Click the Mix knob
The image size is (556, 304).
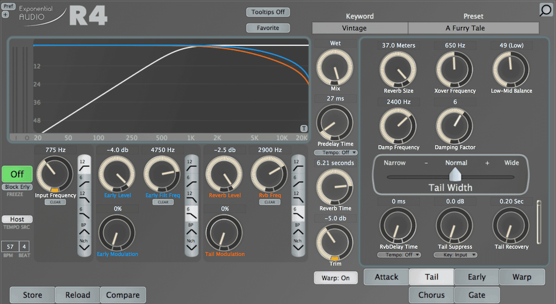[x=334, y=68]
